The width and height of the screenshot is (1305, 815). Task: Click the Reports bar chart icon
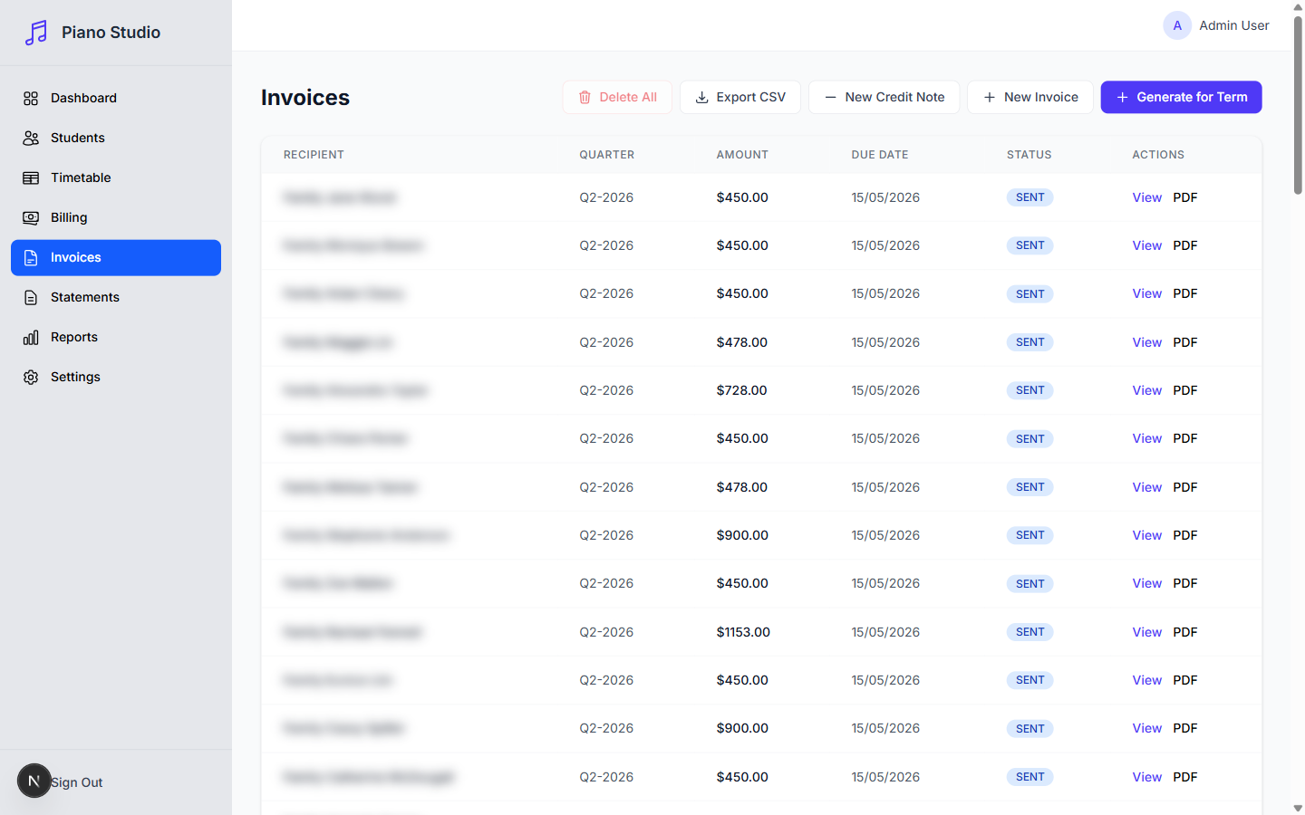coord(31,337)
